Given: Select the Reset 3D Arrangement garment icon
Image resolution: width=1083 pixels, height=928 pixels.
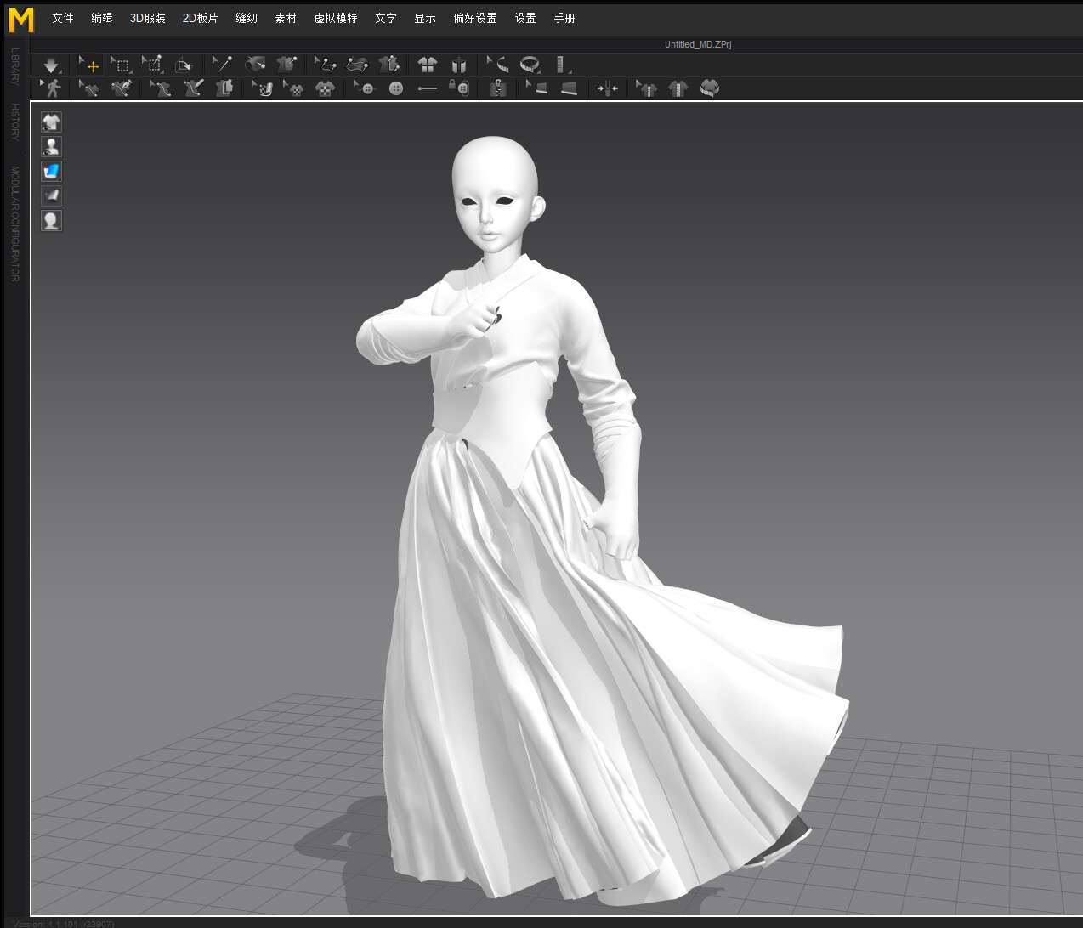Looking at the screenshot, I should pyautogui.click(x=427, y=65).
